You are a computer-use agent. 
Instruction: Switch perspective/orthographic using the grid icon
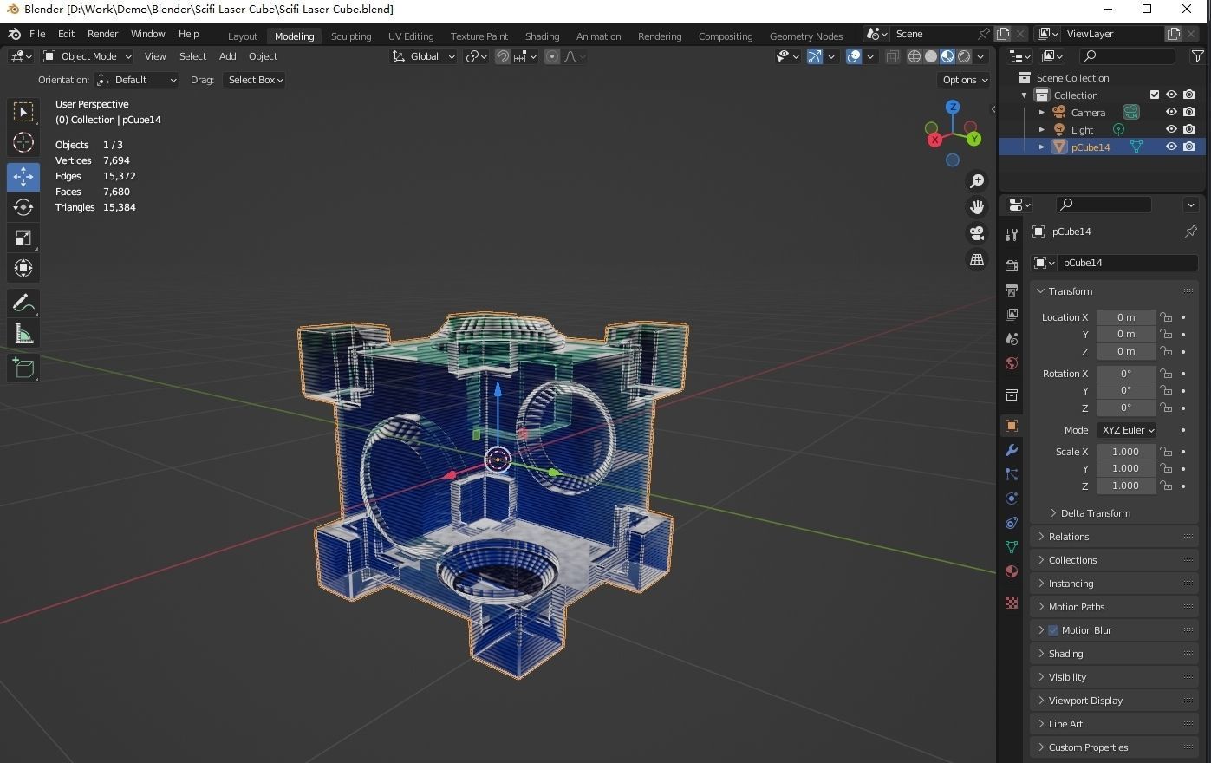pyautogui.click(x=977, y=259)
